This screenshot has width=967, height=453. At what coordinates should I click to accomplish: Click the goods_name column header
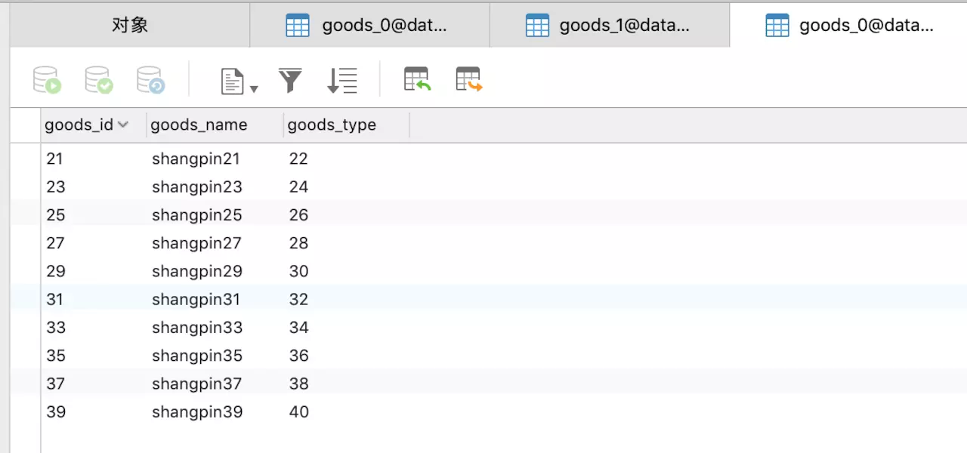(199, 125)
